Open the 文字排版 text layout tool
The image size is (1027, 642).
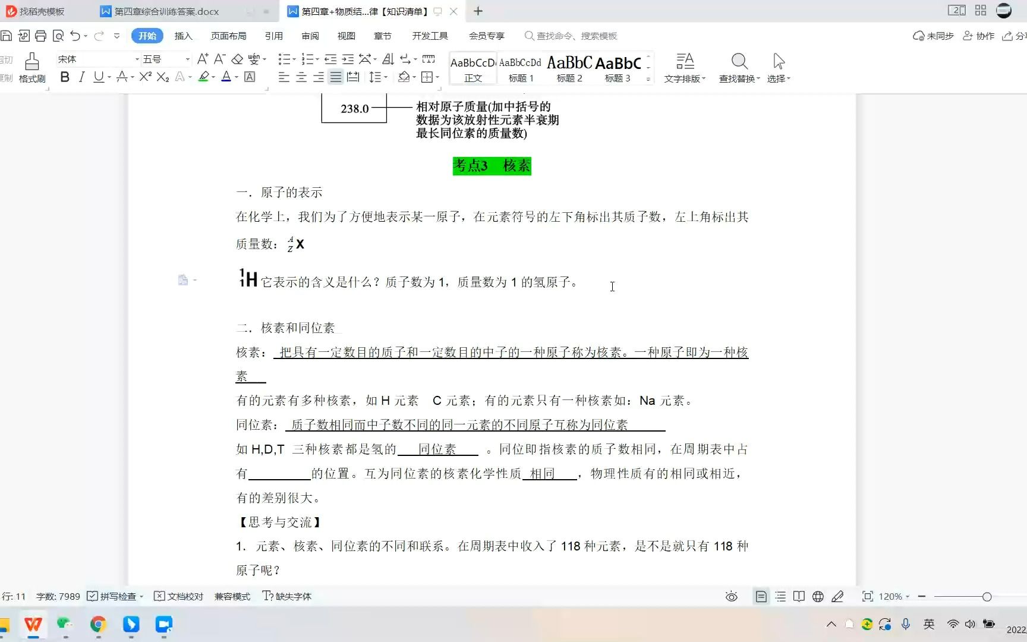point(684,67)
